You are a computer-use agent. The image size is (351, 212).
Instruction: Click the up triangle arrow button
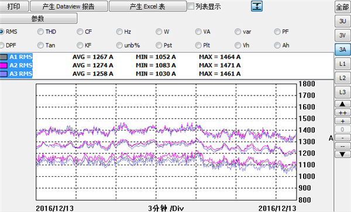342,104
